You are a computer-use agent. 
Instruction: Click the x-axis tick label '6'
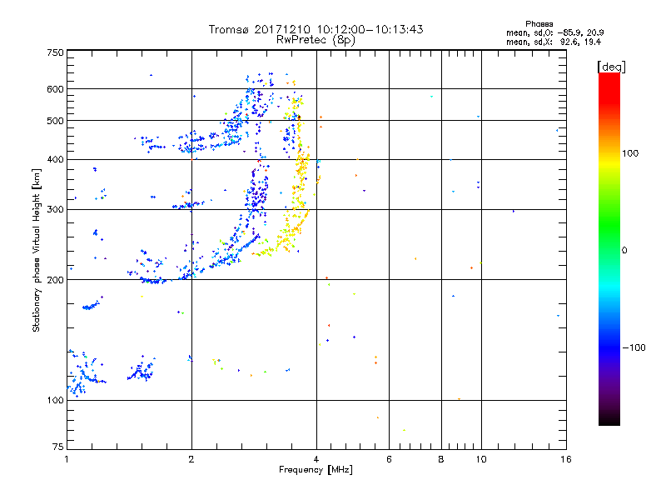[x=389, y=459]
